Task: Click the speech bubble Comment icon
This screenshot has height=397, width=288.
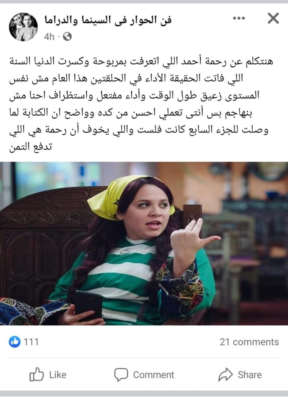Action: pyautogui.click(x=121, y=375)
